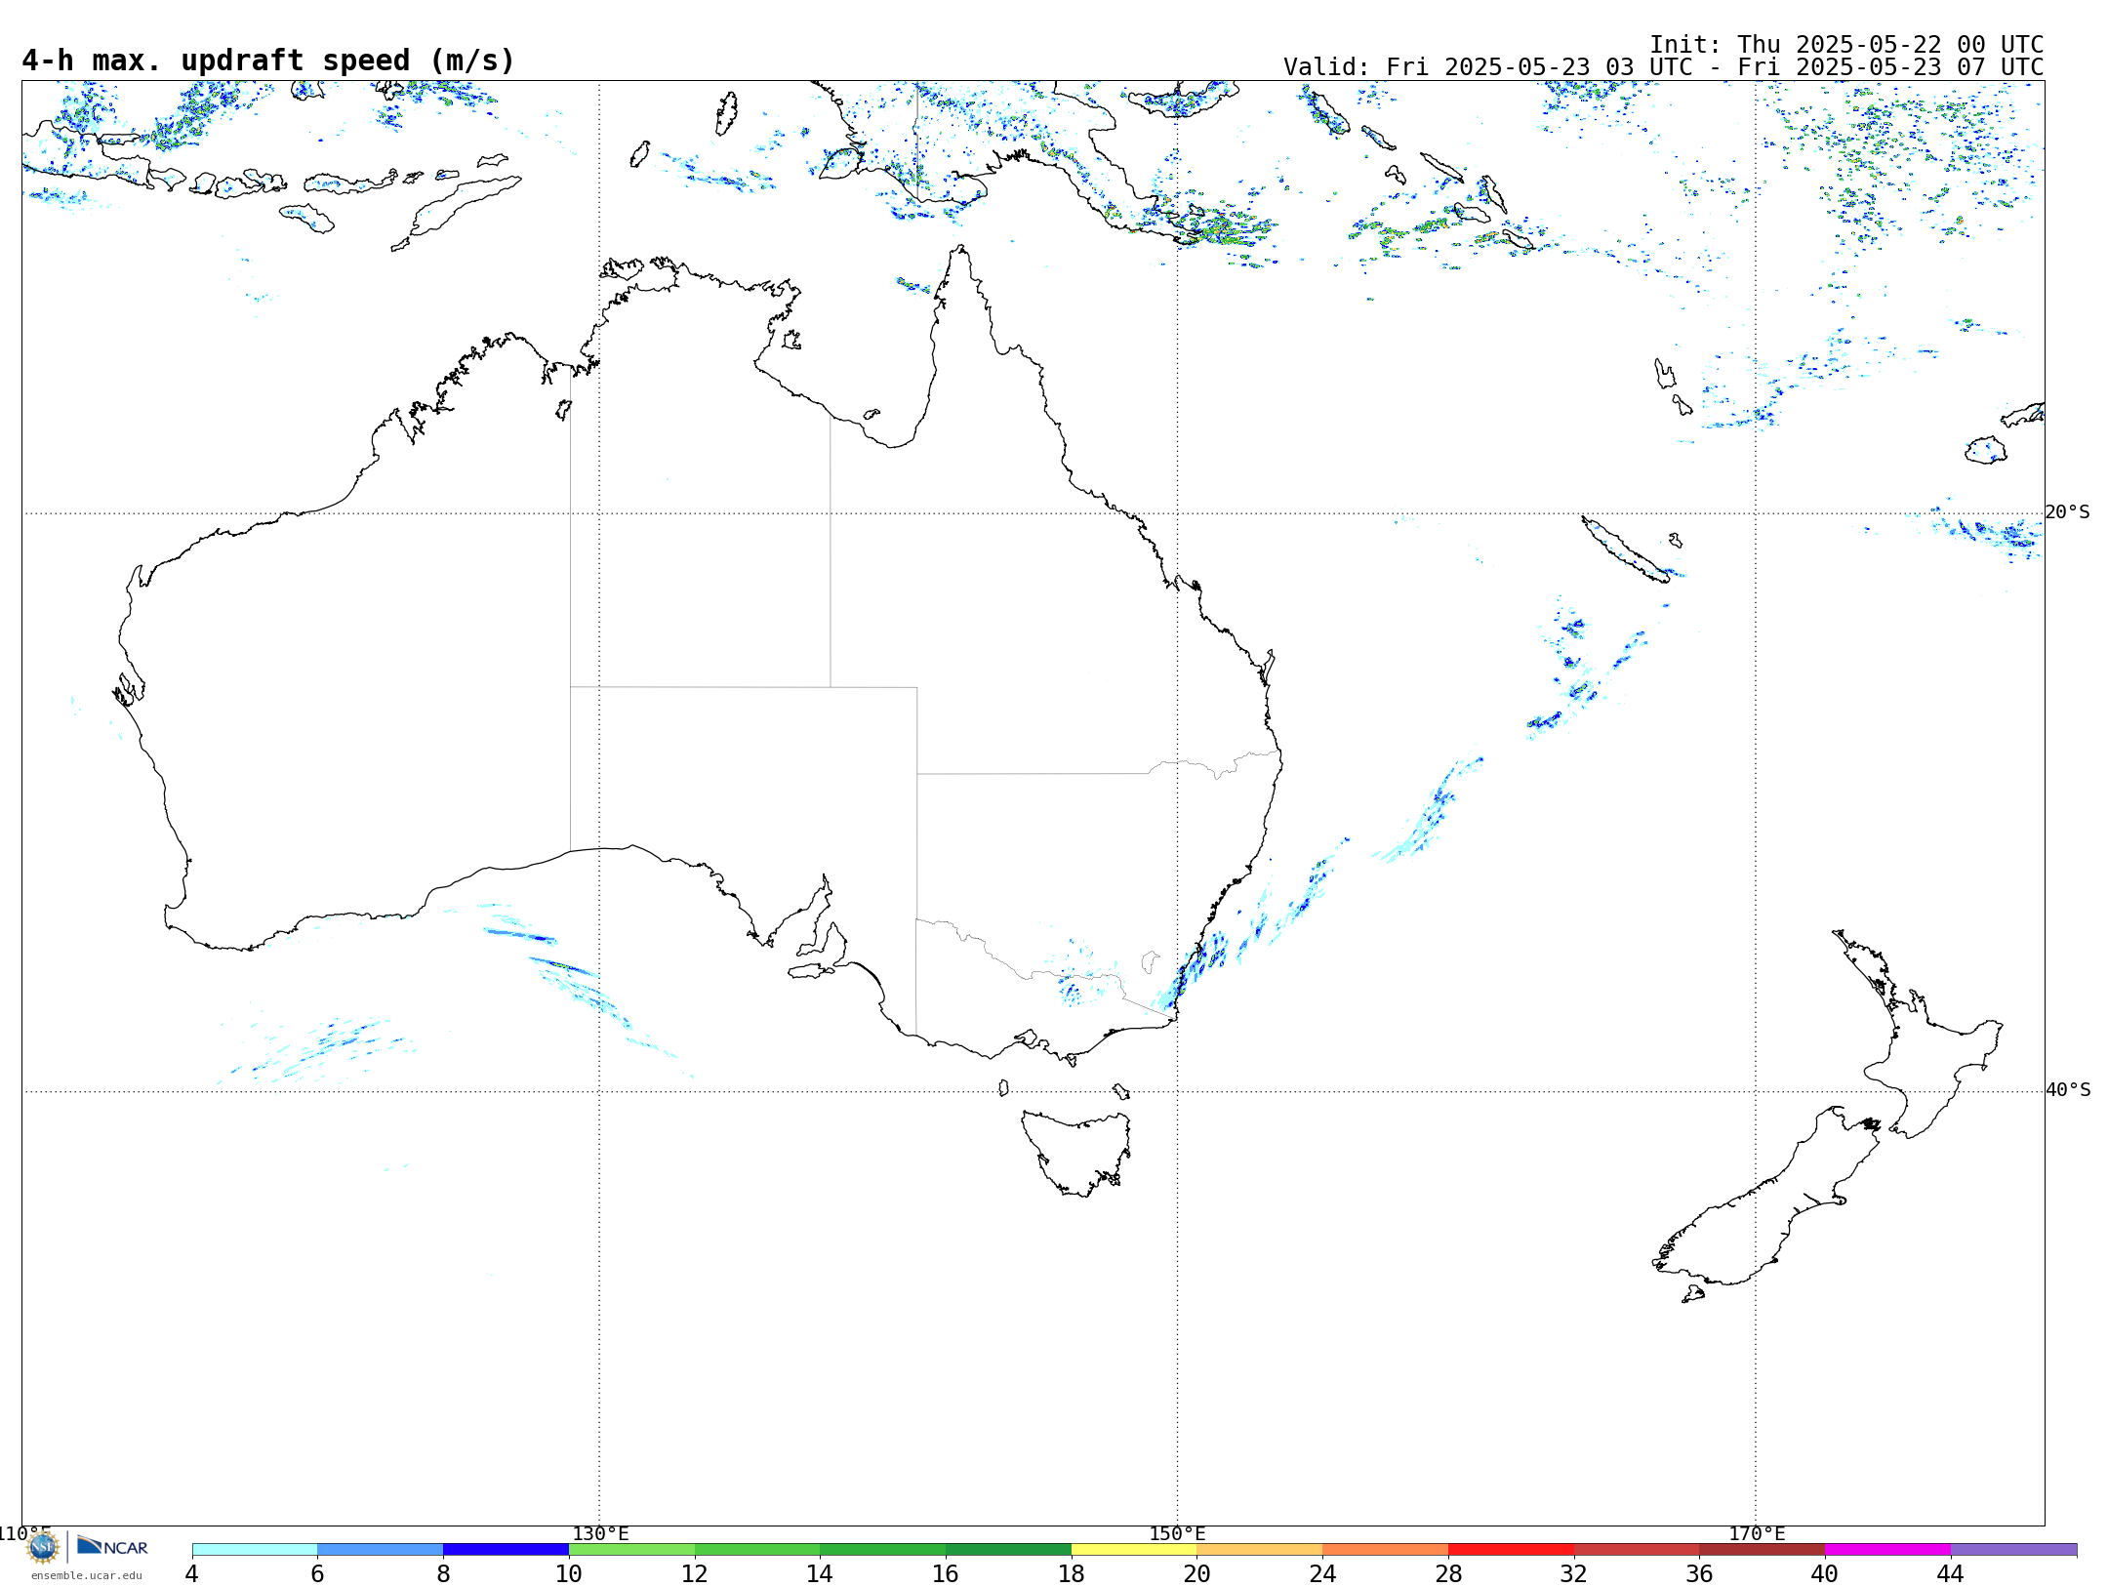Click the colorbar tick label '16'
The image size is (2108, 1587).
point(946,1574)
